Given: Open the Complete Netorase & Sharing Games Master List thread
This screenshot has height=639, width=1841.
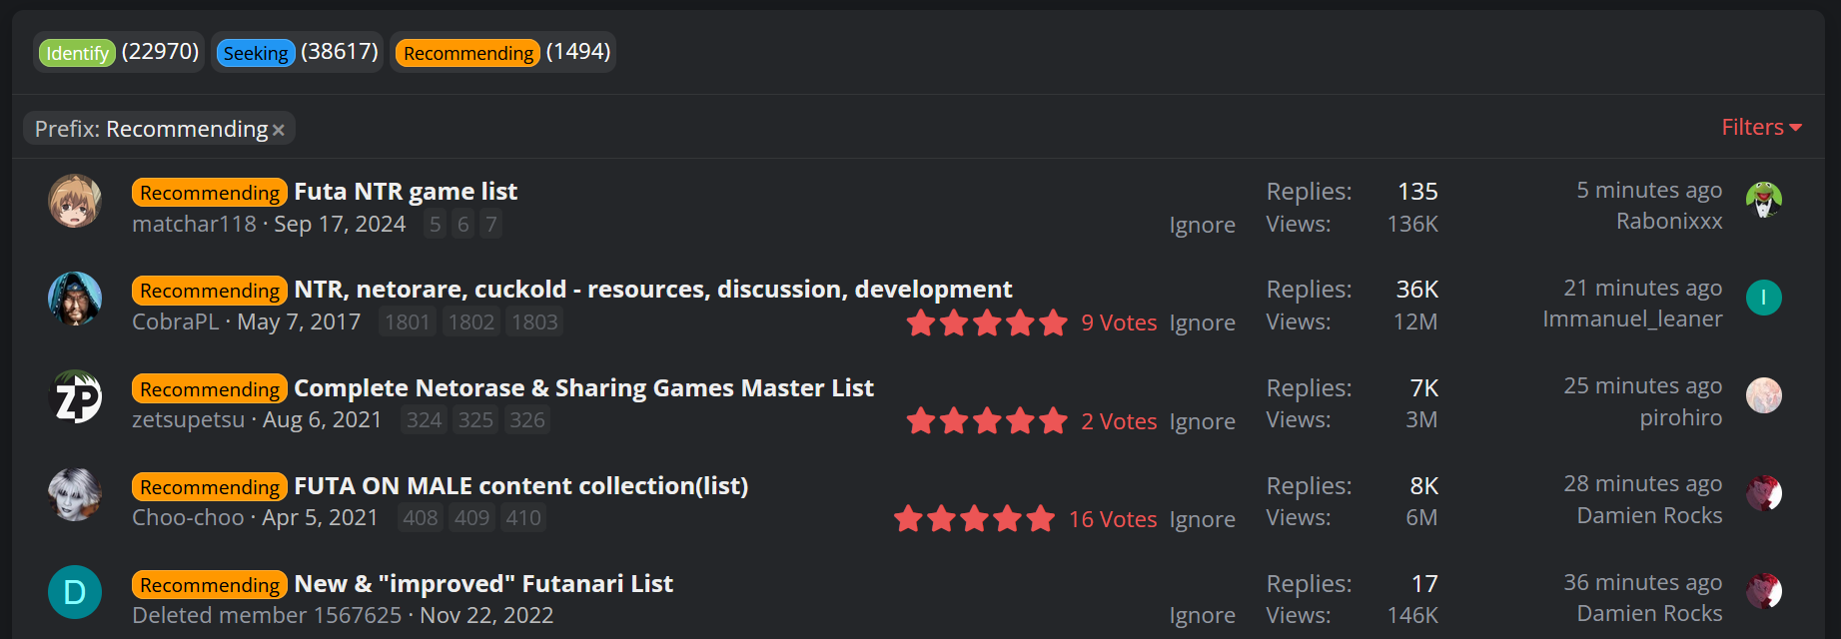Looking at the screenshot, I should tap(583, 387).
